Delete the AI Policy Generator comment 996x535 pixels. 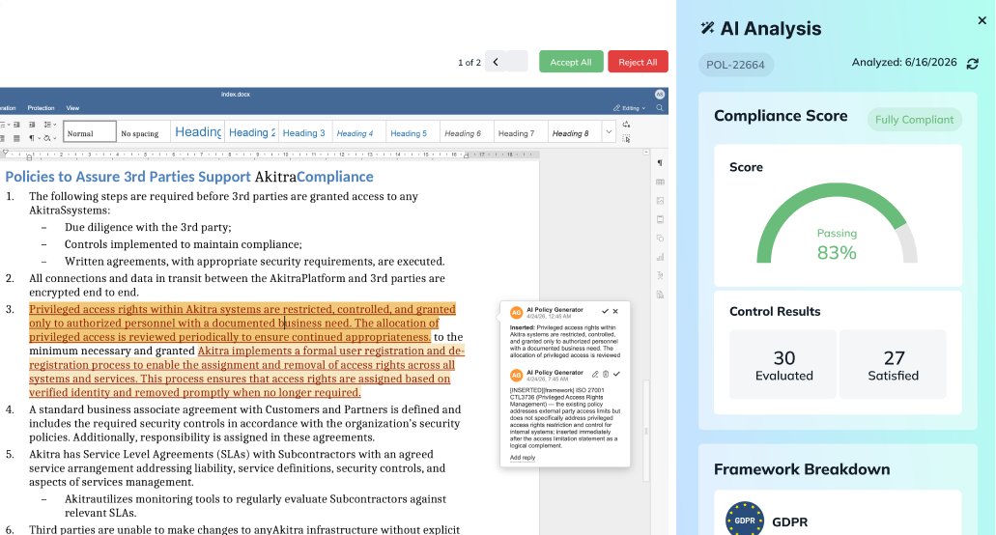[606, 374]
